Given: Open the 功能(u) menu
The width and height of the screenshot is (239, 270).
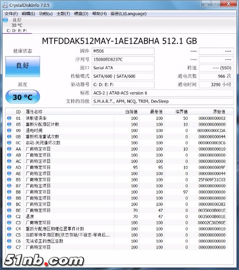Looking at the screenshot, I should (x=46, y=14).
